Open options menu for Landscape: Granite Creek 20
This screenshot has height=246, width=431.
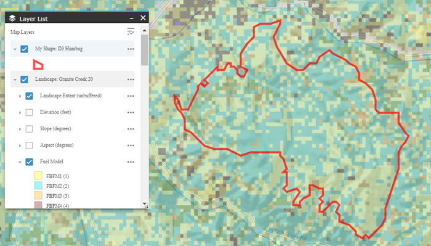(x=131, y=80)
